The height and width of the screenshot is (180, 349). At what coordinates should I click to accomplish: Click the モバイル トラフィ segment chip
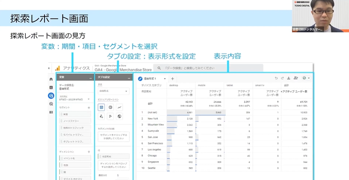(x=75, y=135)
